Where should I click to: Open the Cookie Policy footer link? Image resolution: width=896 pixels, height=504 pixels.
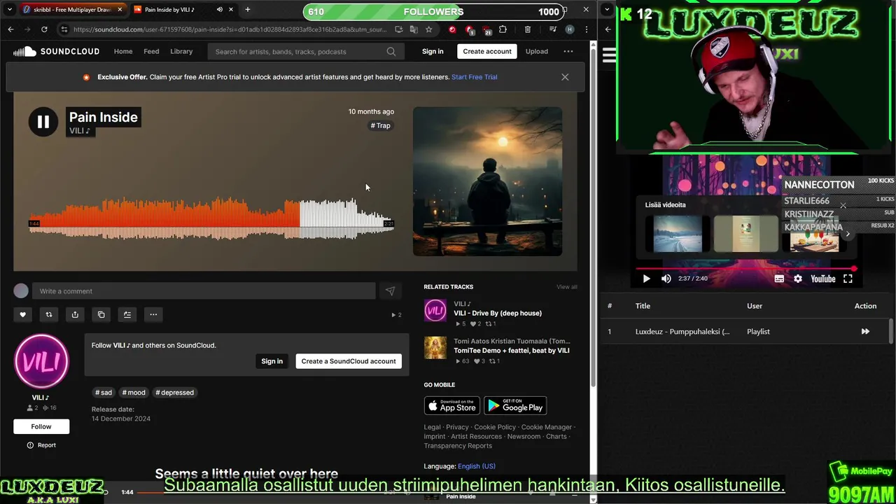click(495, 427)
